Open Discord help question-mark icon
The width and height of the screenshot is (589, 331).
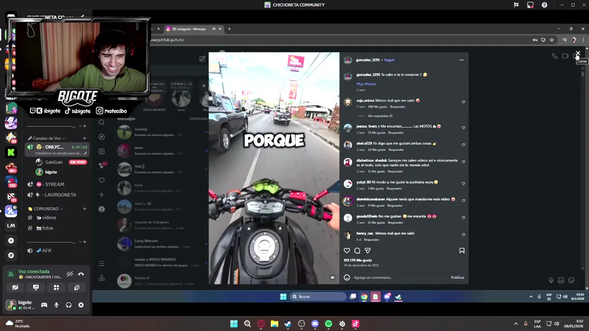tap(544, 5)
